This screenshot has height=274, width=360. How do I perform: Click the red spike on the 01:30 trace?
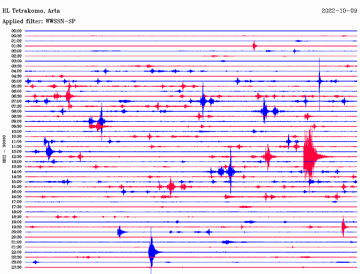click(x=255, y=46)
